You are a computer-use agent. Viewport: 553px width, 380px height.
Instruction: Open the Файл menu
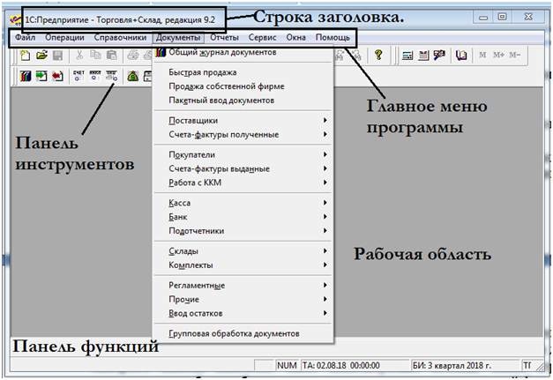[x=25, y=37]
